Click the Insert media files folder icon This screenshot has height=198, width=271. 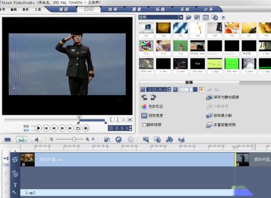[107, 139]
